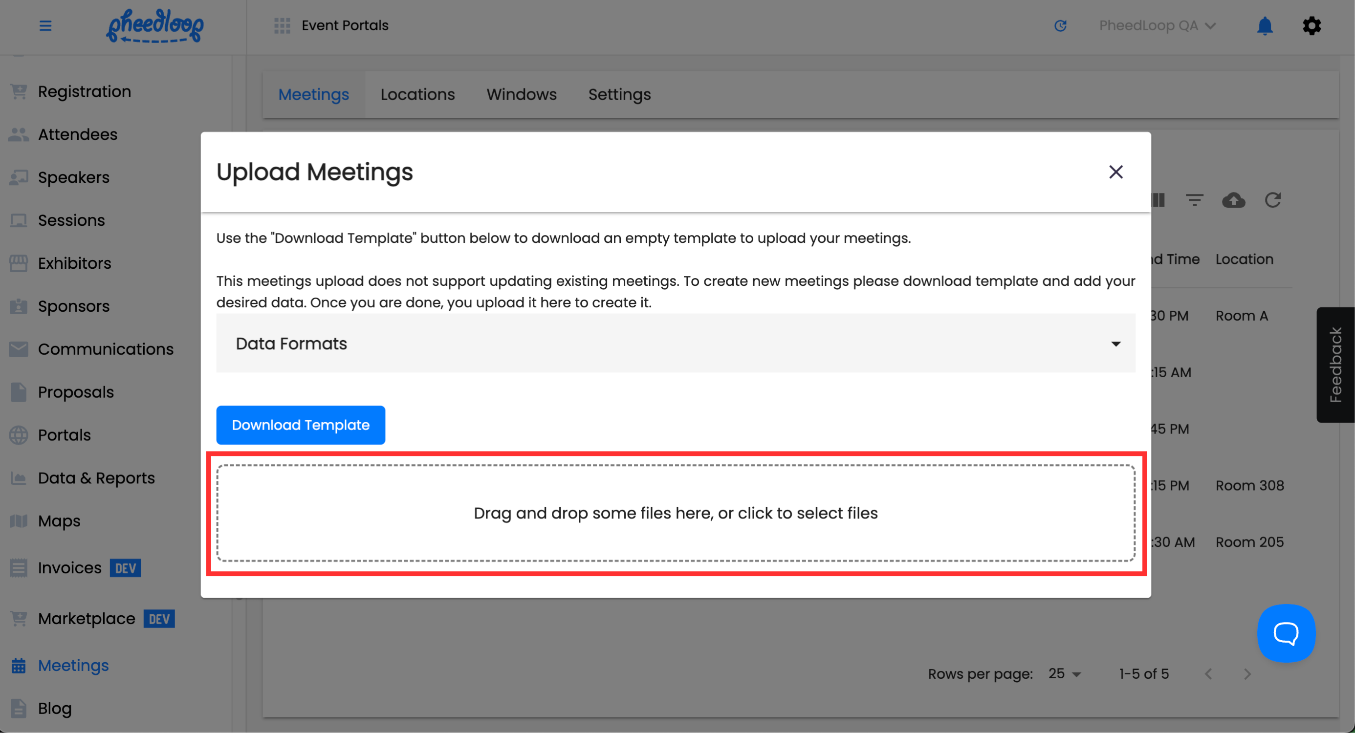Switch to the Locations tab
Screen dimensions: 1355x734
(x=417, y=95)
